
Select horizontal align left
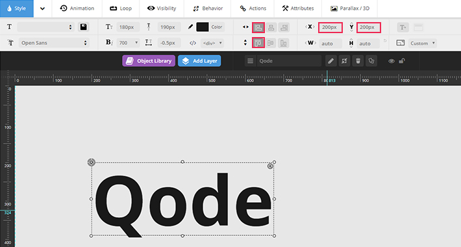tap(258, 28)
